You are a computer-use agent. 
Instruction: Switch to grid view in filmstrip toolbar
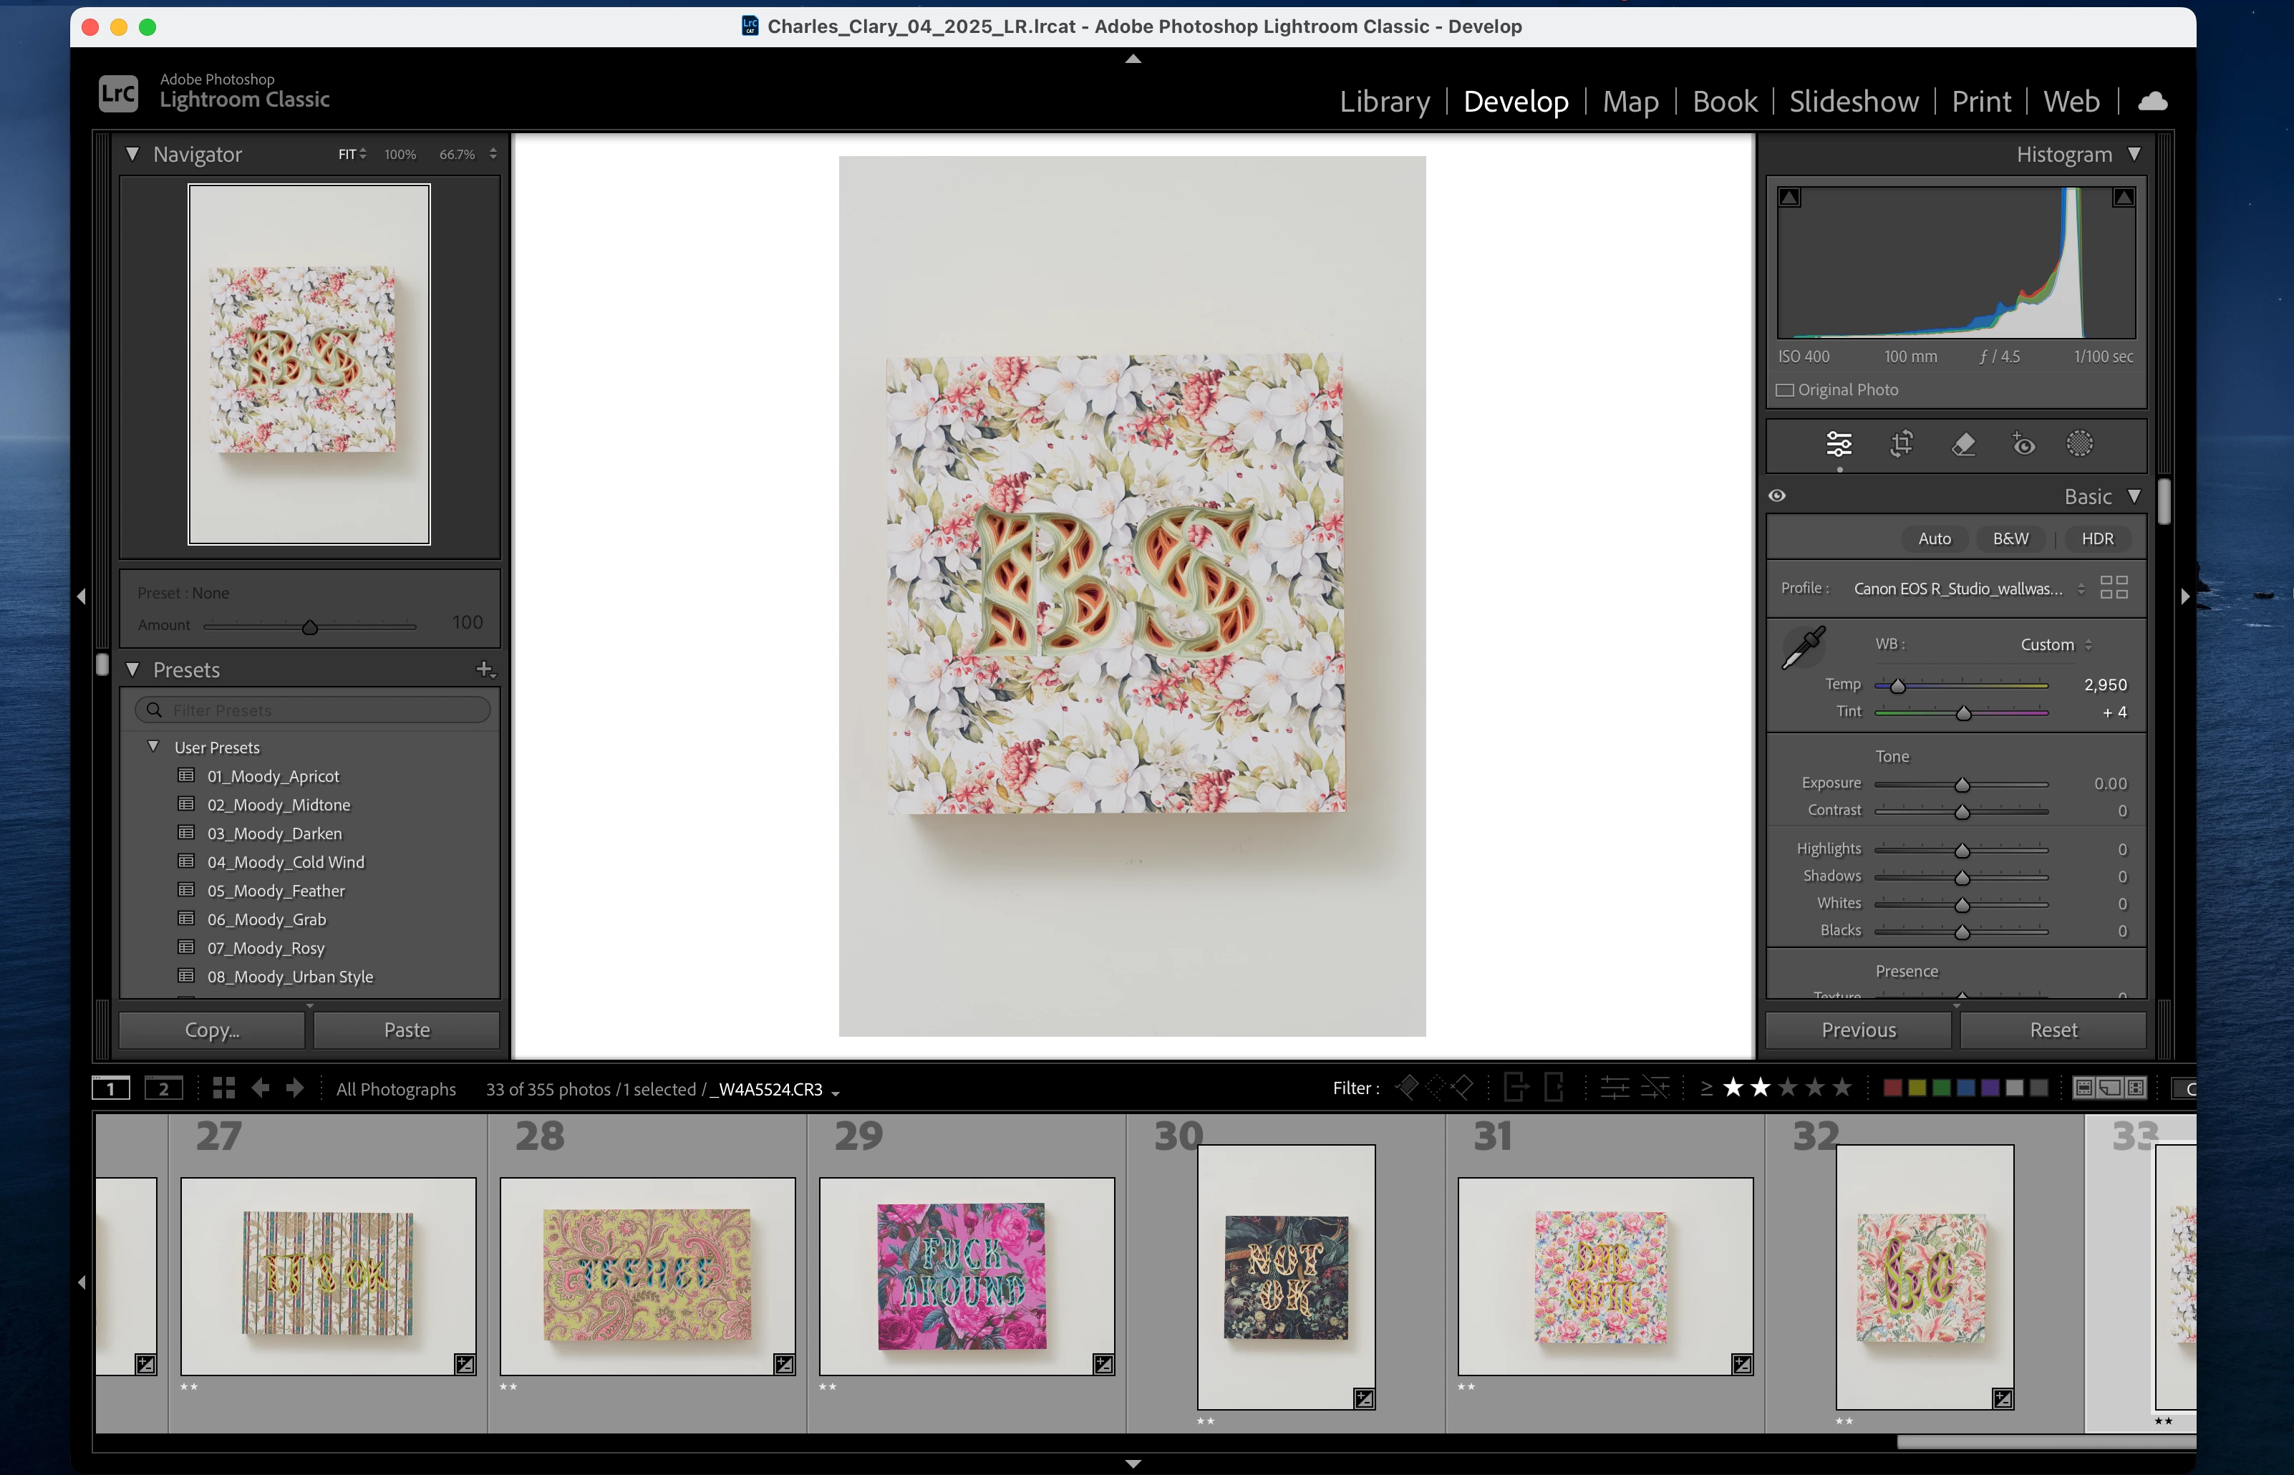(224, 1088)
